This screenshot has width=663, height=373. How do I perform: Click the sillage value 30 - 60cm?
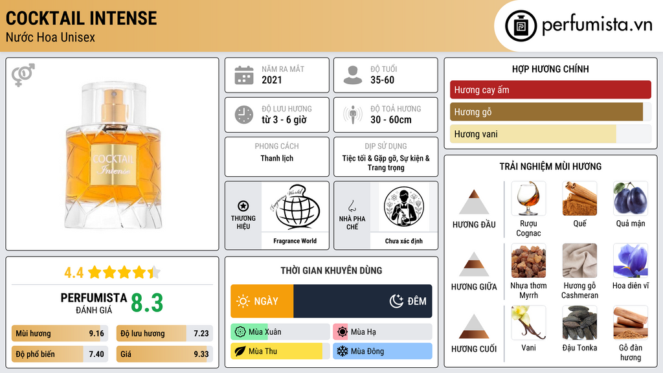click(391, 120)
